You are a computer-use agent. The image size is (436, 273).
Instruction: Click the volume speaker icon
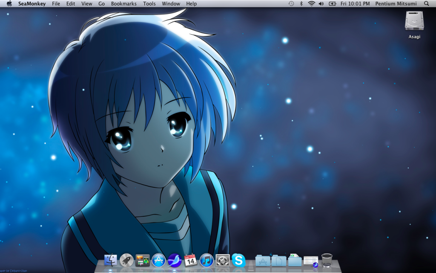click(x=321, y=3)
